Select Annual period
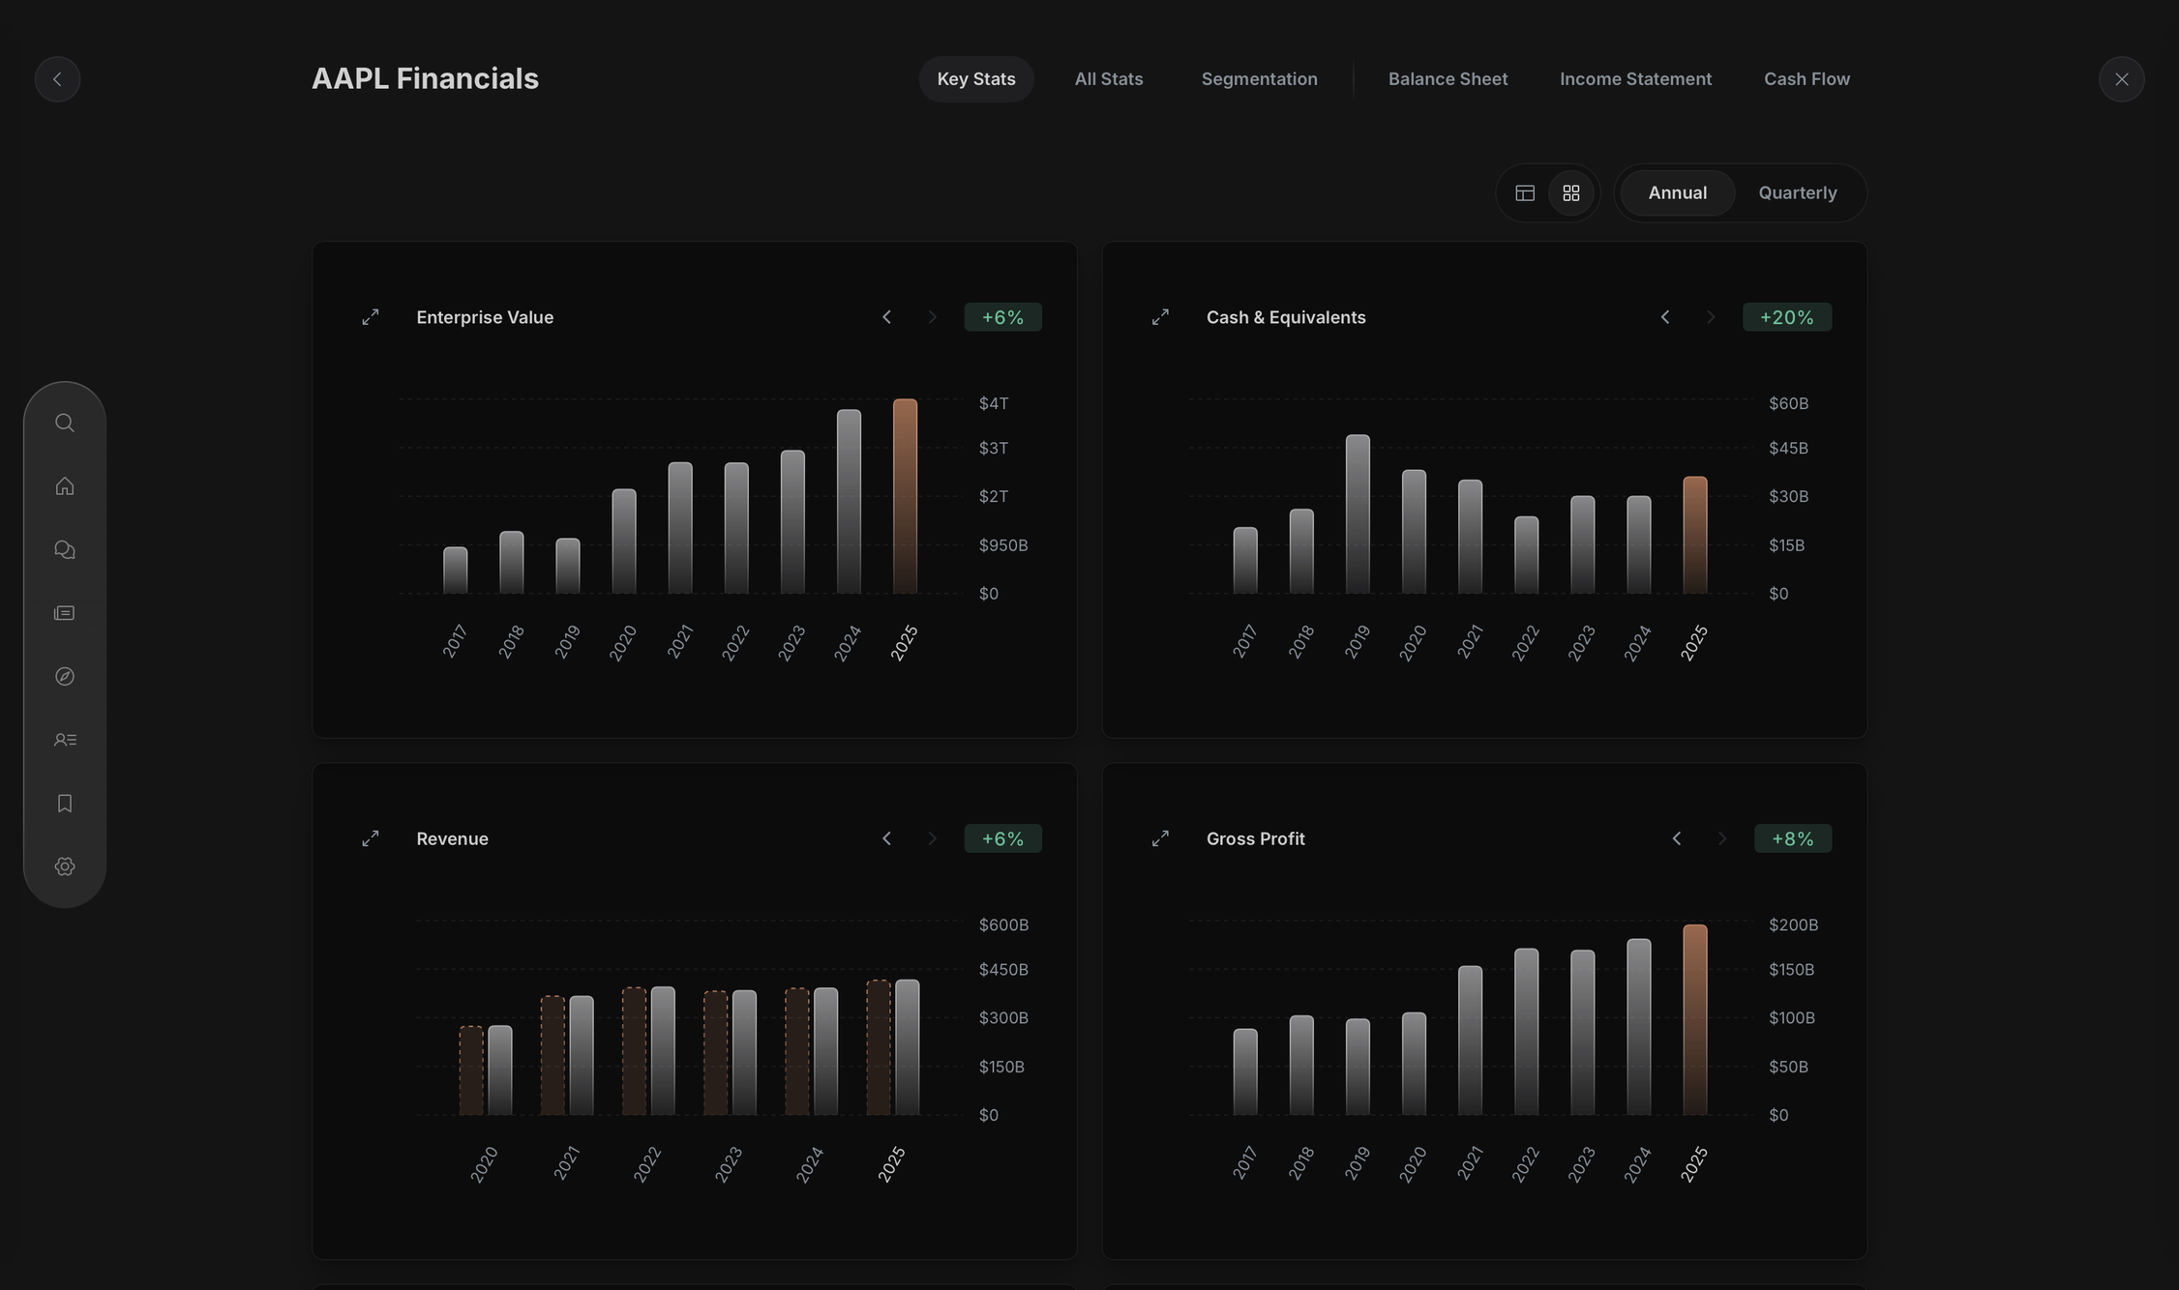The height and width of the screenshot is (1290, 2179). pyautogui.click(x=1678, y=193)
